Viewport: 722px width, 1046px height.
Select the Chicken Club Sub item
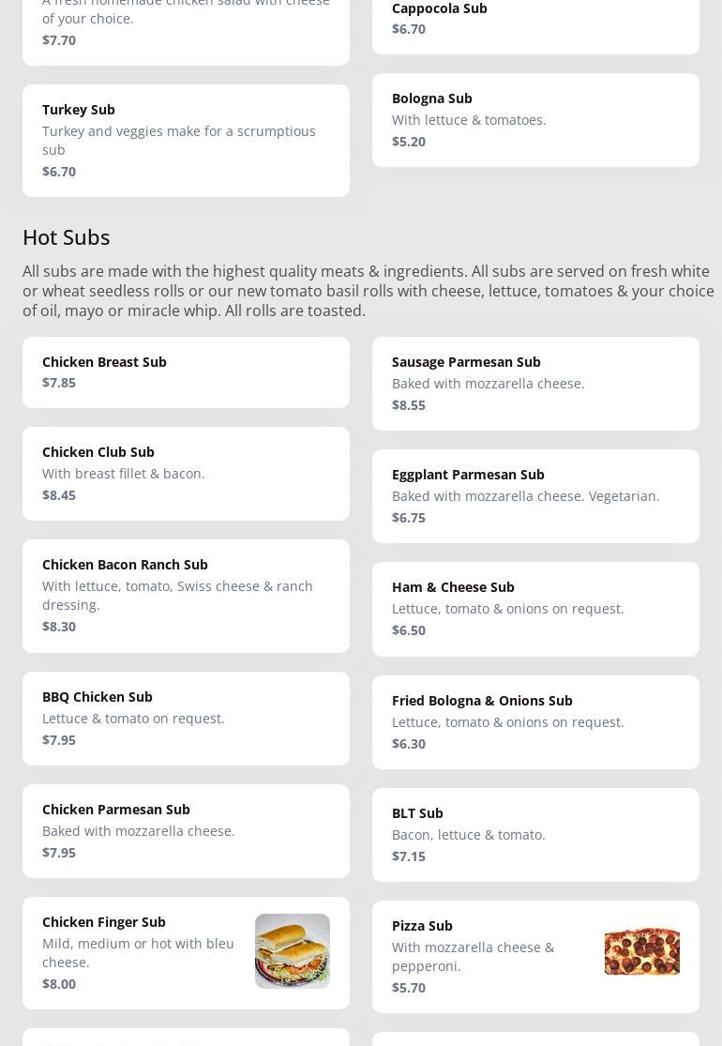pos(98,452)
